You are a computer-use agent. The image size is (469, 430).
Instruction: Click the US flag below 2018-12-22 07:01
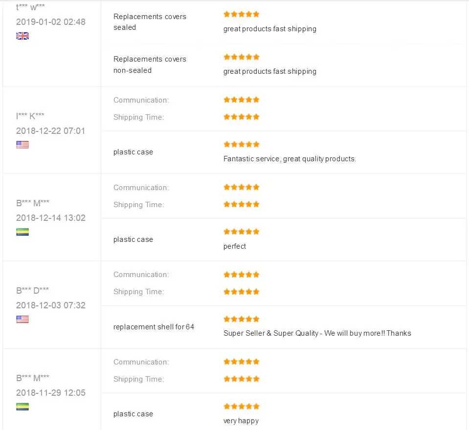pyautogui.click(x=22, y=145)
